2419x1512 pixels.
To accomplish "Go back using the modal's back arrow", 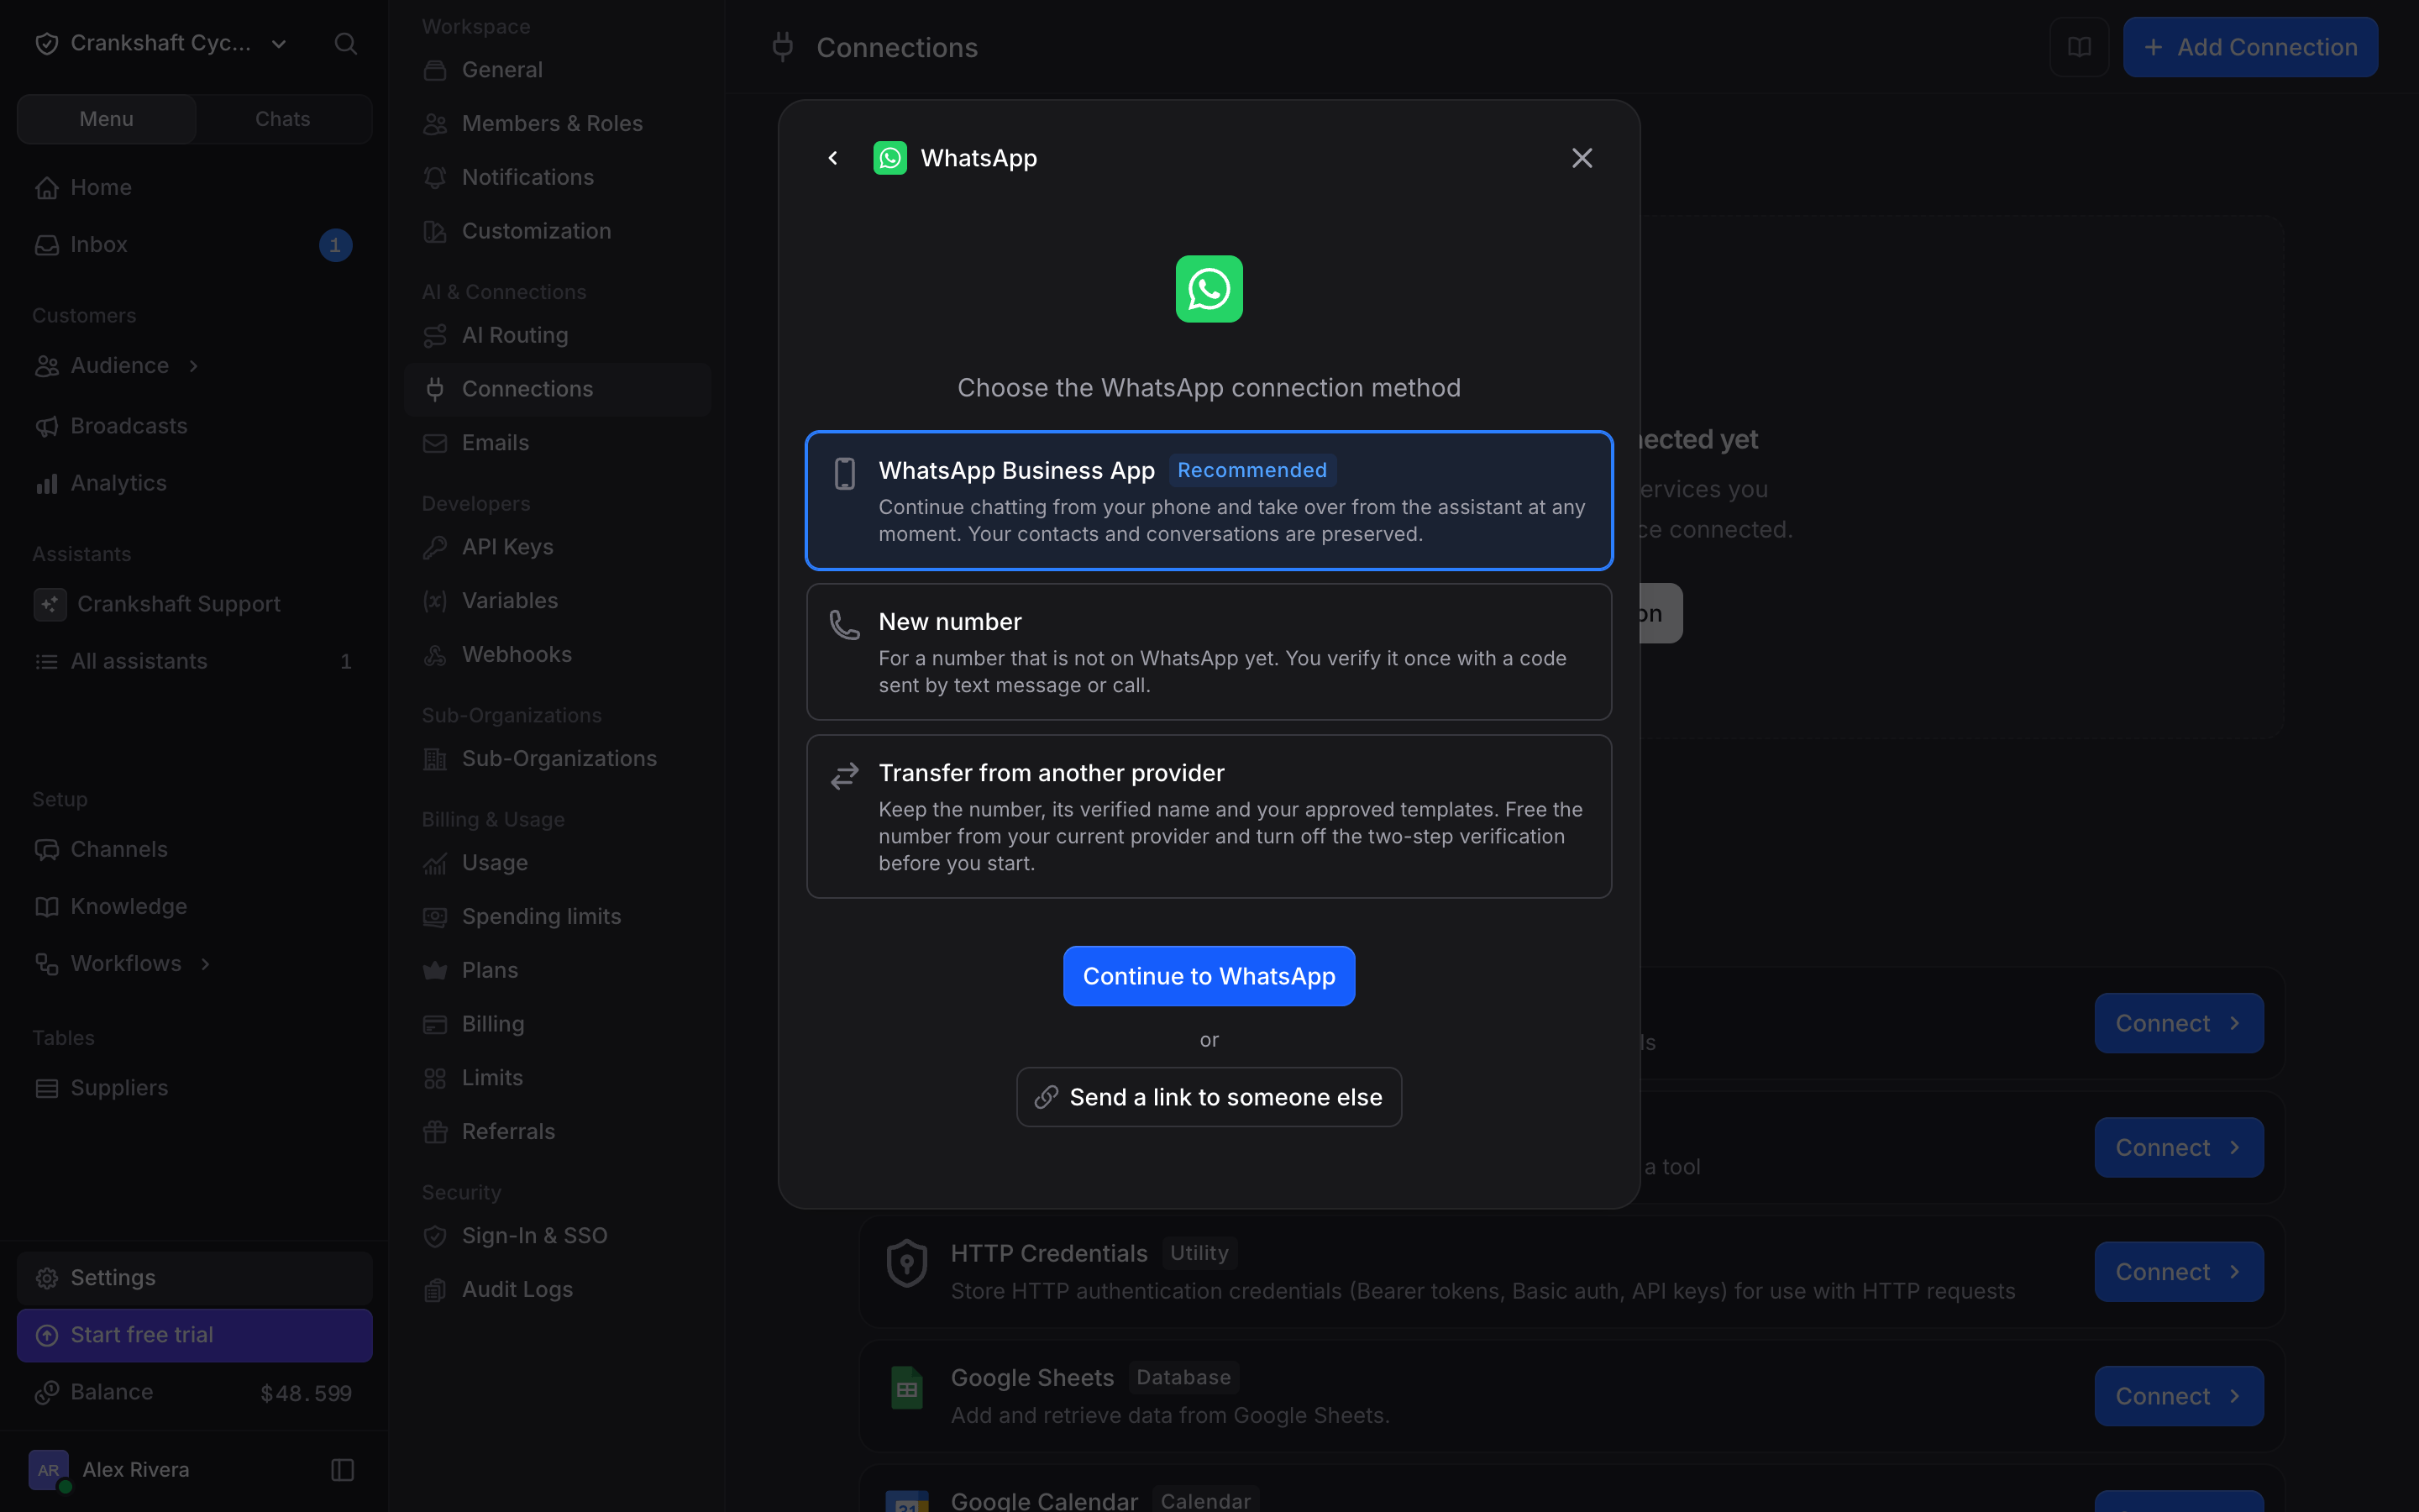I will click(x=832, y=158).
